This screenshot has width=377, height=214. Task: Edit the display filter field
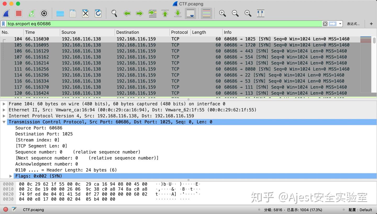[x=164, y=24]
